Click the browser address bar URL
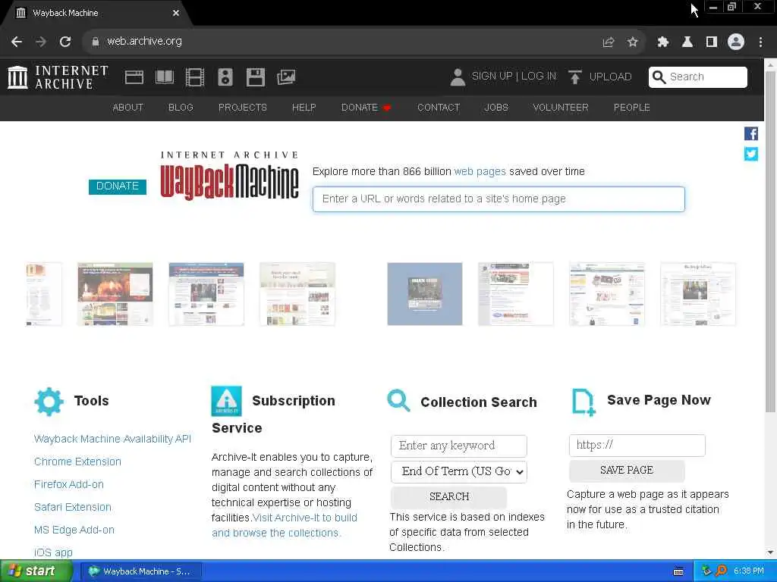This screenshot has width=777, height=582. click(144, 42)
